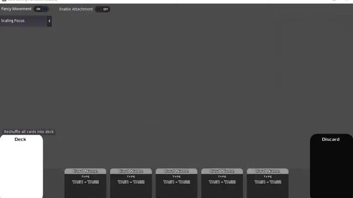This screenshot has height=198, width=353.
Task: Select the middle card in hand
Action: pos(176,183)
